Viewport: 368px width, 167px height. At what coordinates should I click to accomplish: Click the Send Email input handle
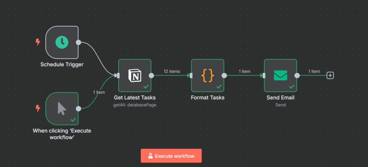pyautogui.click(x=264, y=75)
